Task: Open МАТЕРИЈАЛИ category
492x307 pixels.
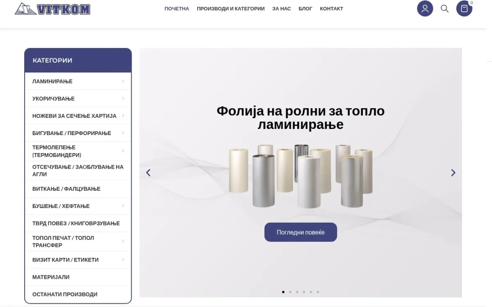Action: (51, 277)
